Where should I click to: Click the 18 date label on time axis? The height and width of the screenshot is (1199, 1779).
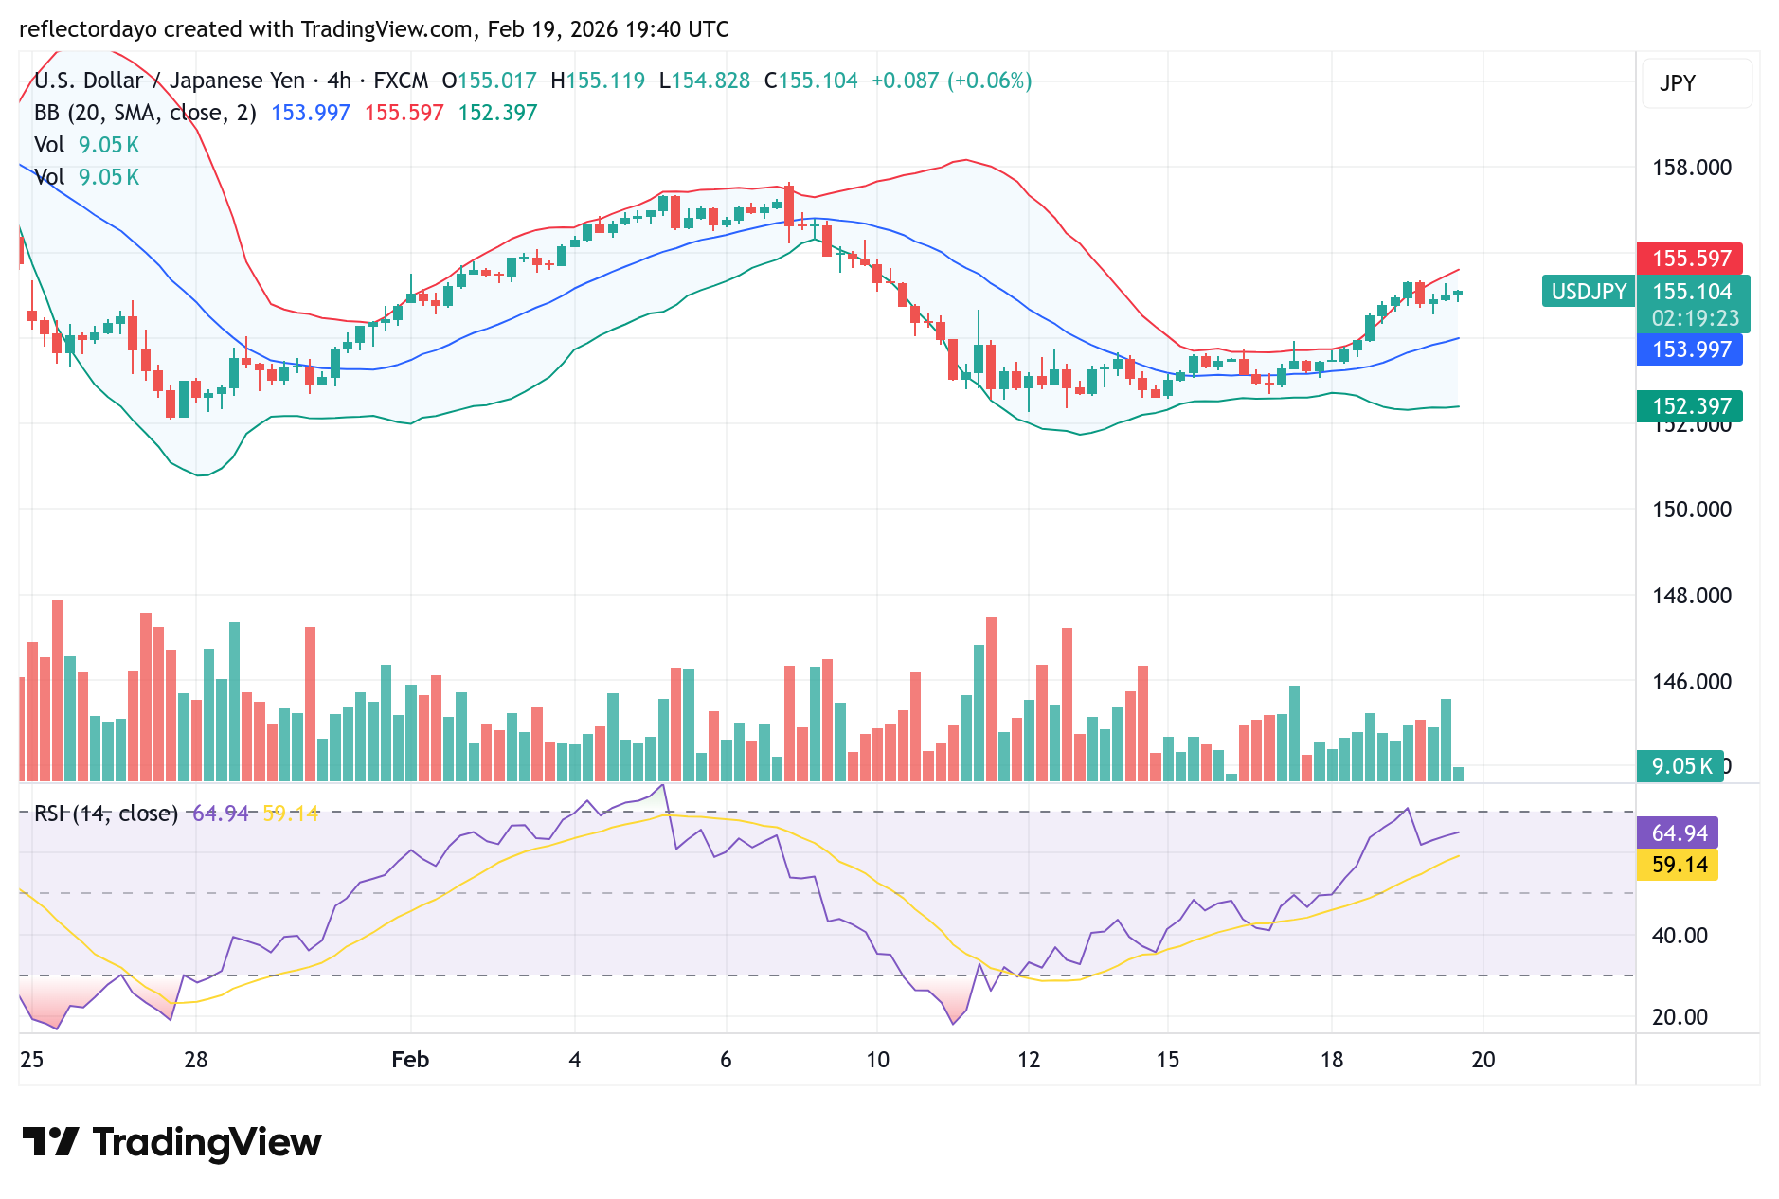[1332, 1060]
